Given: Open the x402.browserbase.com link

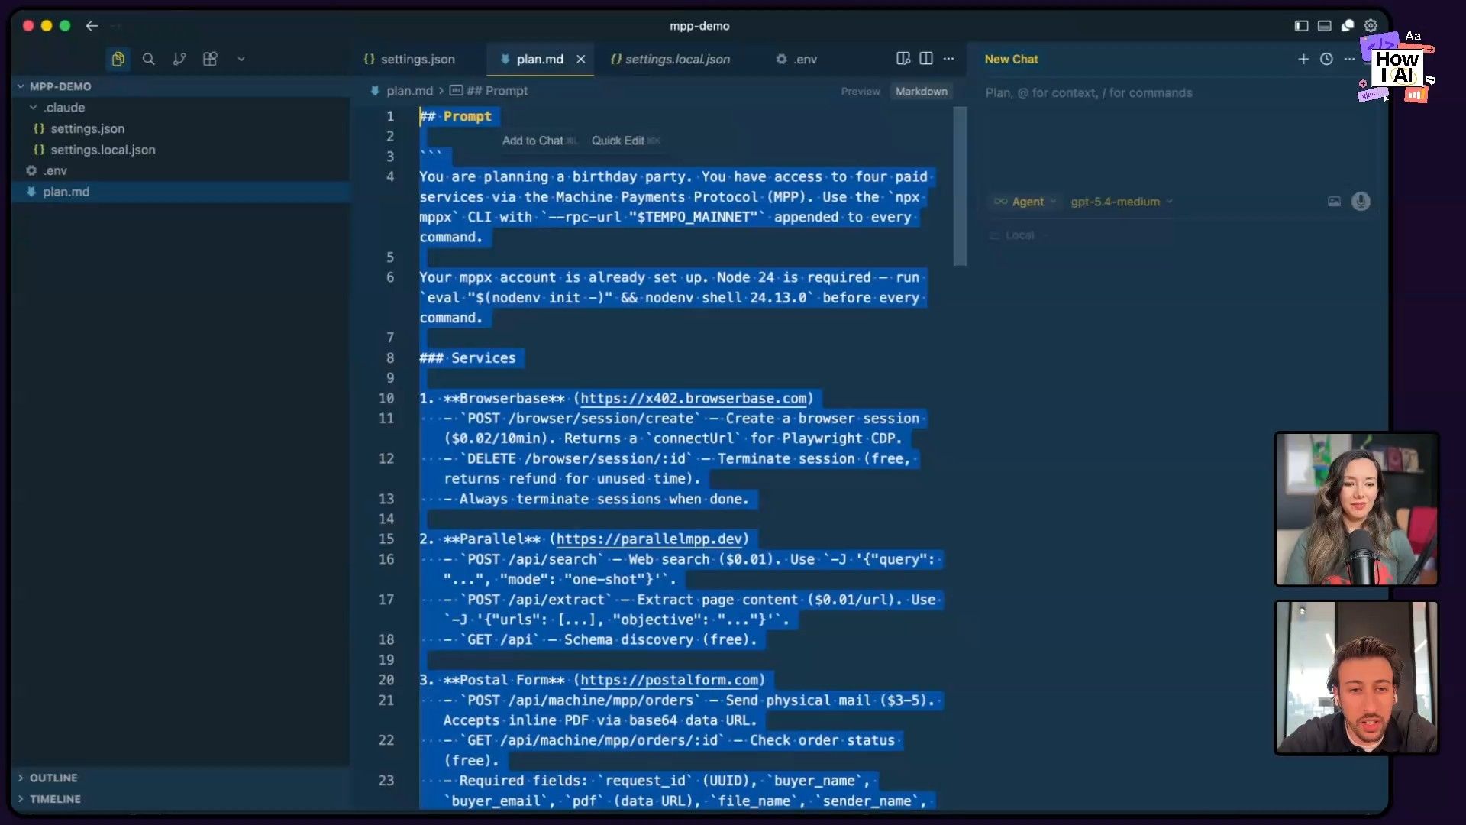Looking at the screenshot, I should (x=693, y=399).
